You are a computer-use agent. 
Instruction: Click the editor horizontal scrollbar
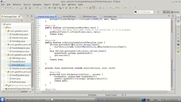[105, 92]
